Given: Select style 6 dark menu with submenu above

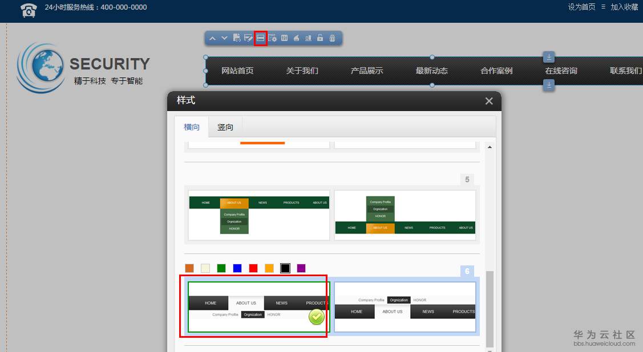Looking at the screenshot, I should tap(405, 307).
